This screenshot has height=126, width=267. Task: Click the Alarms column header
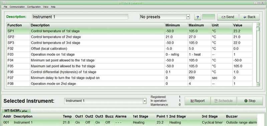click(123, 116)
